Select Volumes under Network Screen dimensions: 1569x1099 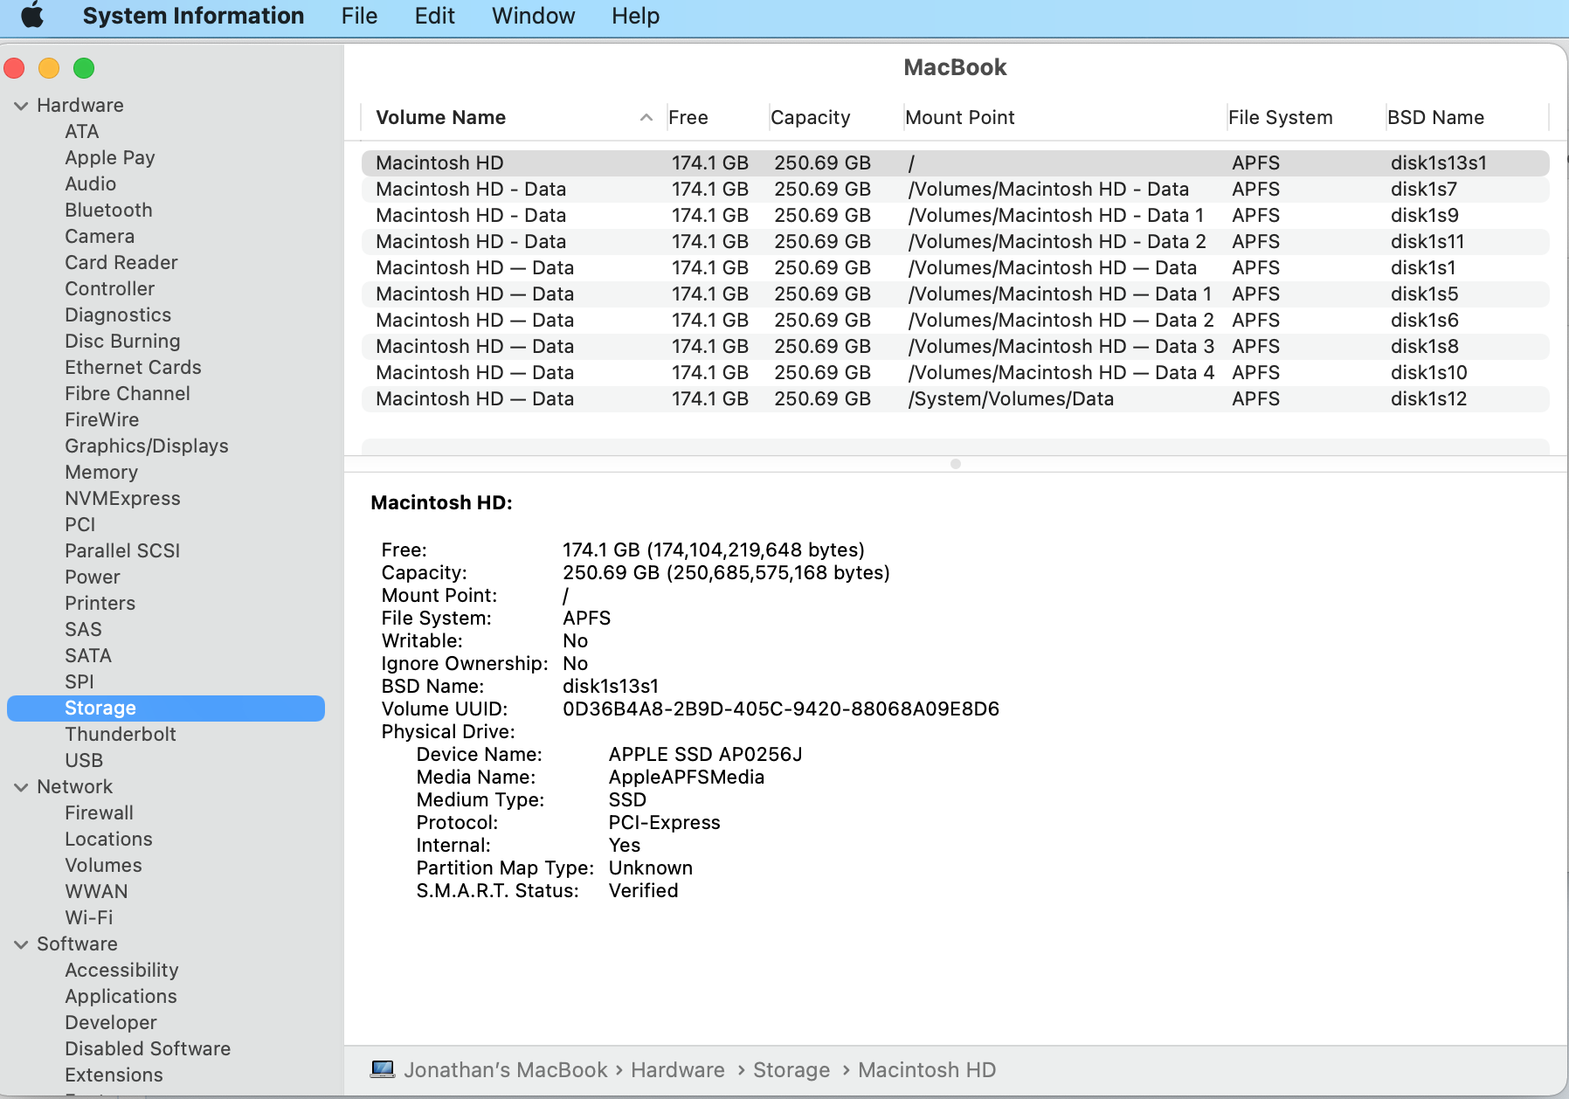tap(103, 865)
